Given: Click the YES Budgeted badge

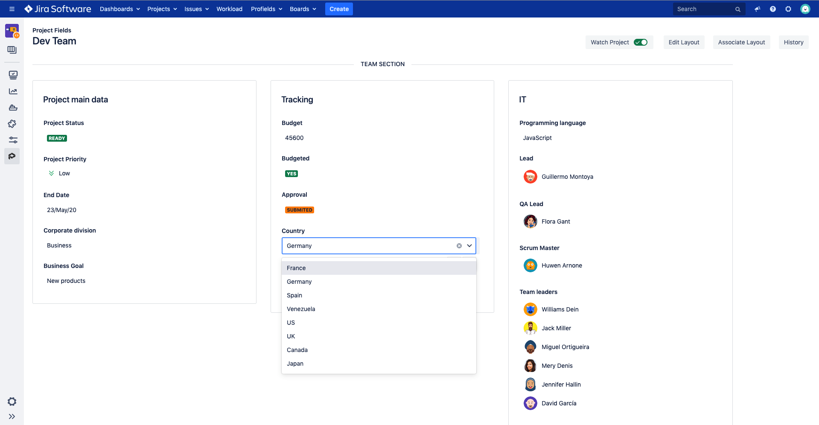Looking at the screenshot, I should (291, 173).
